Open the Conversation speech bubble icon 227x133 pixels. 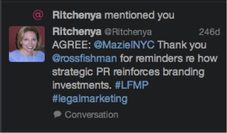click(x=57, y=114)
